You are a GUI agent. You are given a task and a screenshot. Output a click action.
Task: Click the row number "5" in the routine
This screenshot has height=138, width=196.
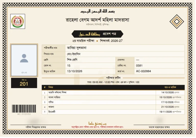point(45,112)
